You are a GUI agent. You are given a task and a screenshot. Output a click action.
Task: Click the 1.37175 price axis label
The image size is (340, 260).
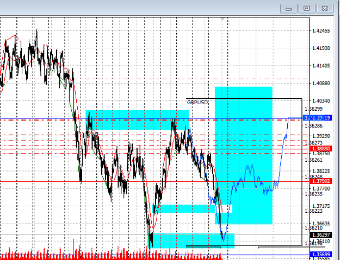[321, 206]
